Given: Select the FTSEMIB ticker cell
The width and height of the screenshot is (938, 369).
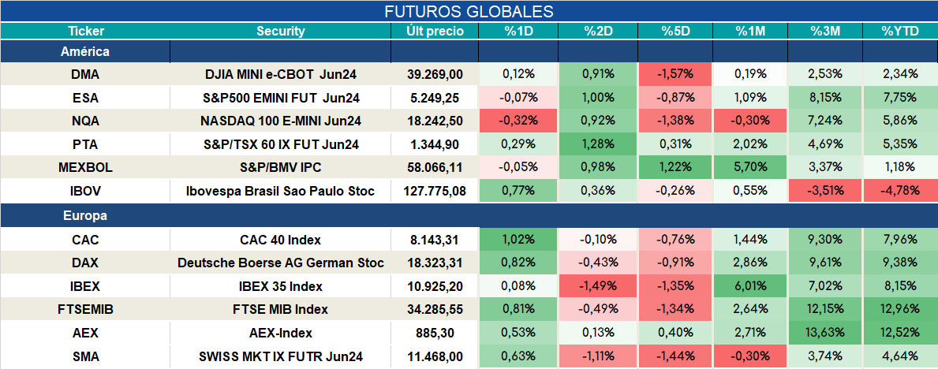Looking at the screenshot, I should tap(85, 310).
